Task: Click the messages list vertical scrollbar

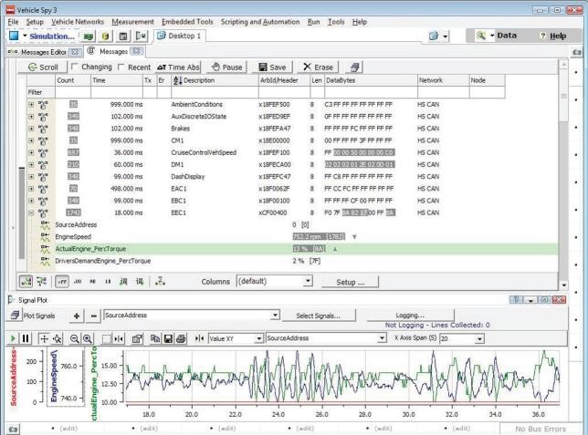Action: pos(563,172)
